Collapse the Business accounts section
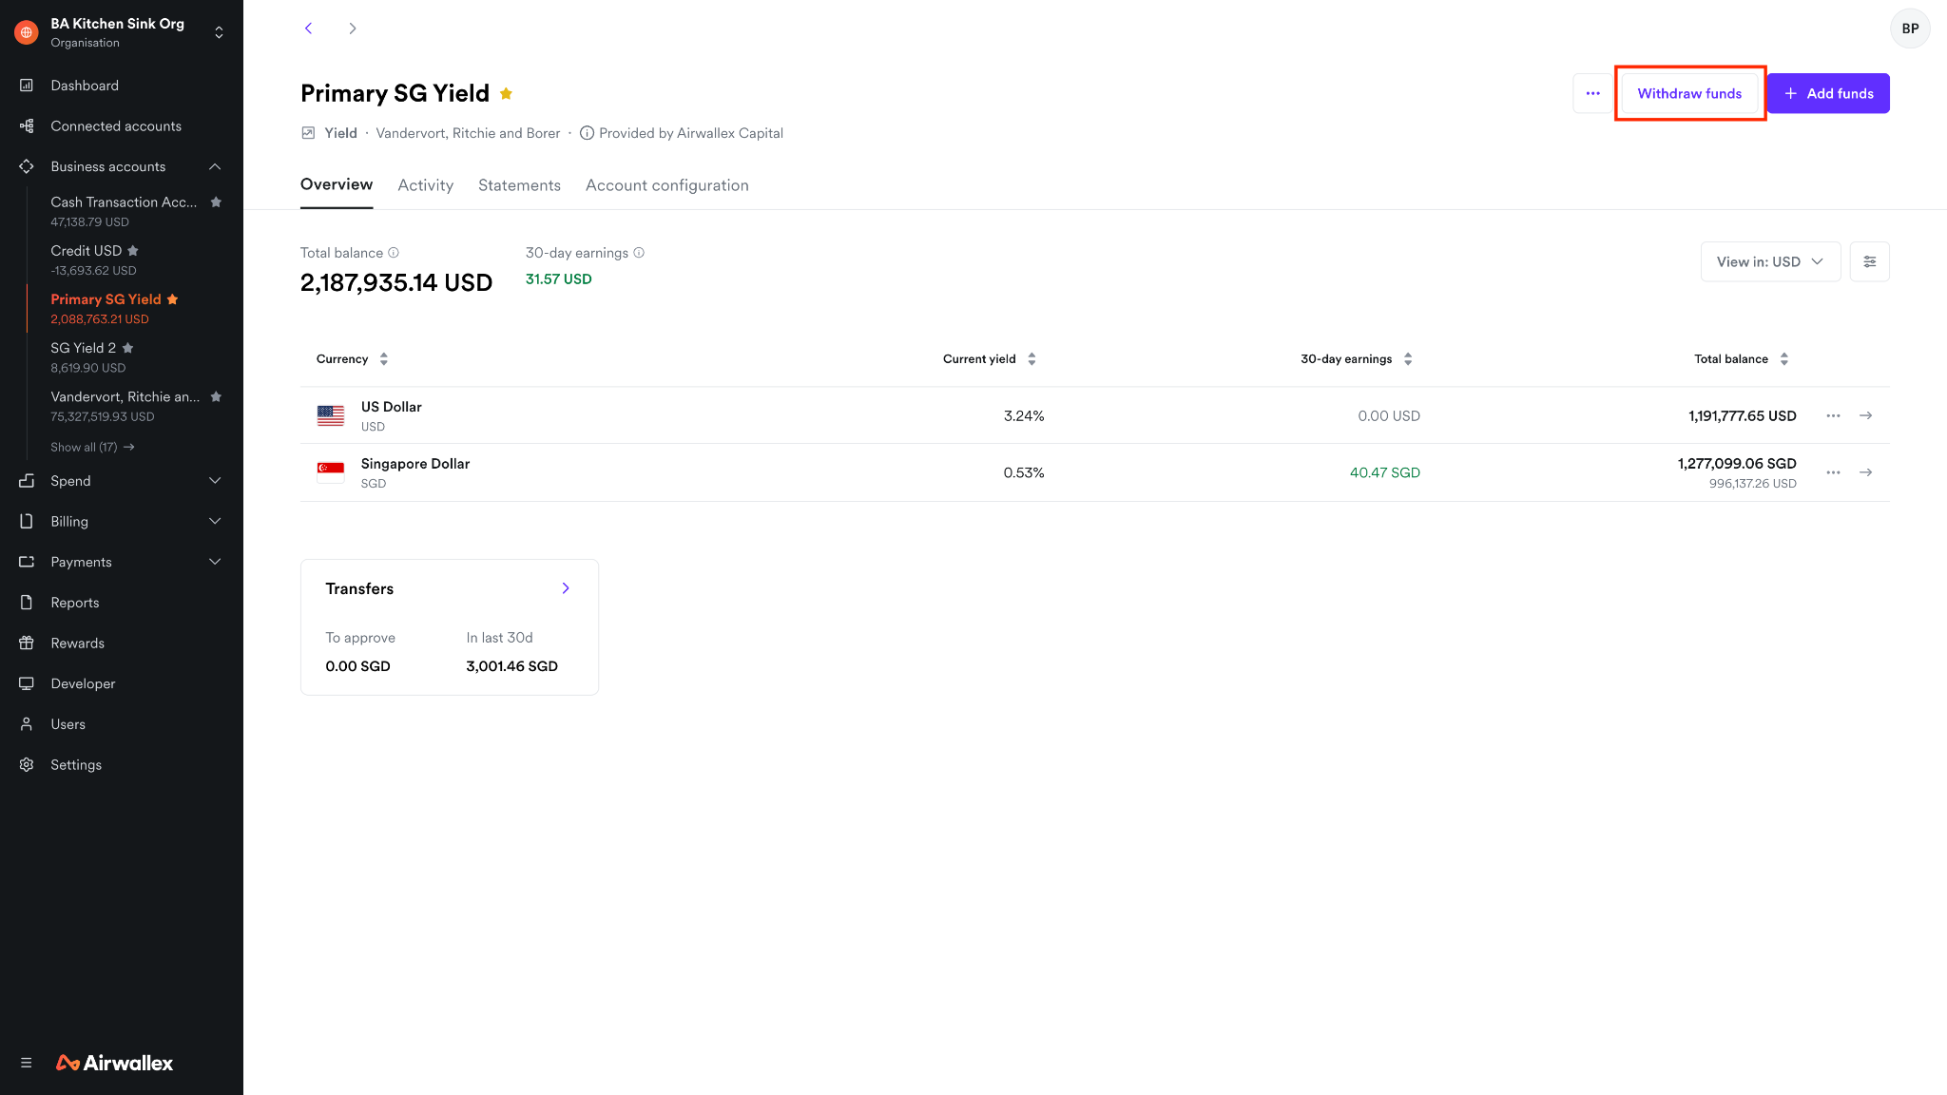 215,166
